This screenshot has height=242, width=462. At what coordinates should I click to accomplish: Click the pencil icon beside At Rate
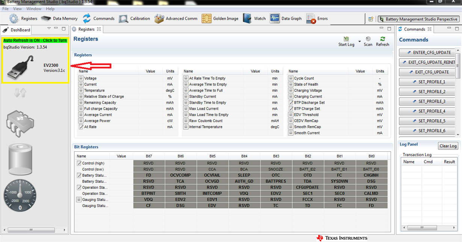pyautogui.click(x=81, y=127)
